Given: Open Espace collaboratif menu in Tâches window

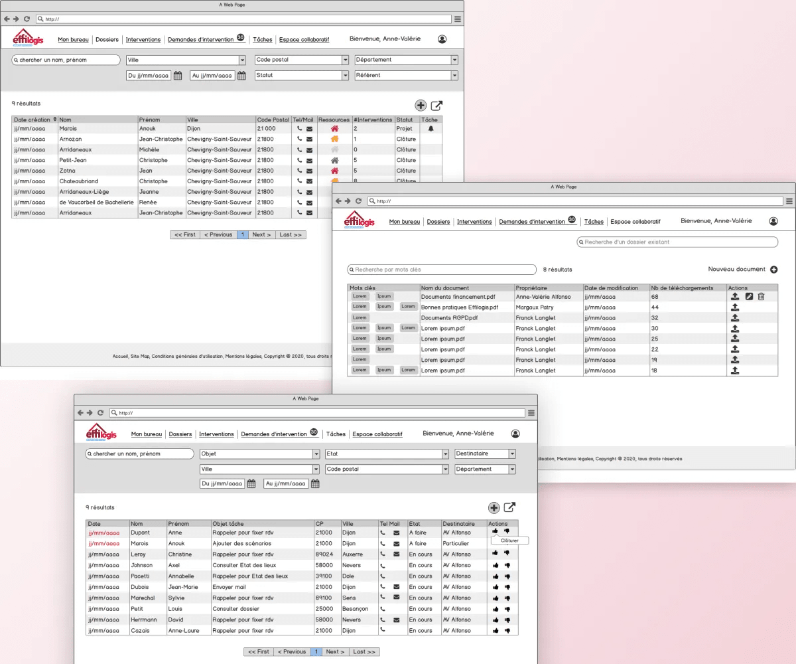Looking at the screenshot, I should tap(377, 434).
